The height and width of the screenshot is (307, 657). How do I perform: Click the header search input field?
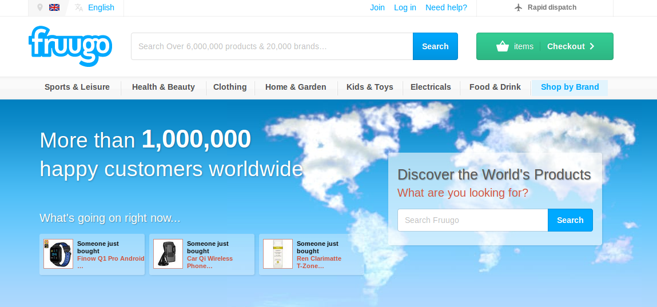pyautogui.click(x=272, y=46)
